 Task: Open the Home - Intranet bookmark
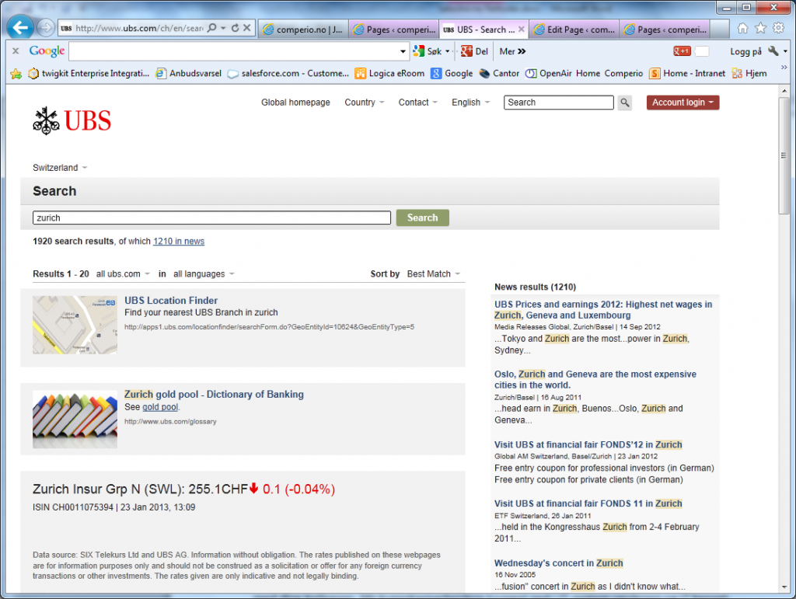687,74
